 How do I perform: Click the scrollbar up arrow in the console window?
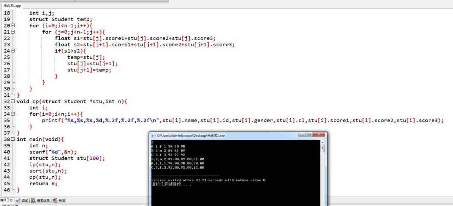click(322, 143)
